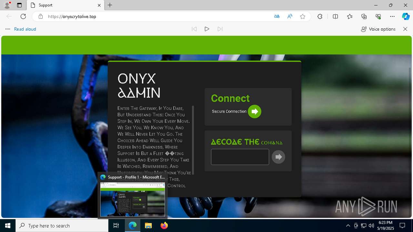Viewport: 413px width, 232px height.
Task: Open Browser essentials heart icon
Action: (x=378, y=16)
